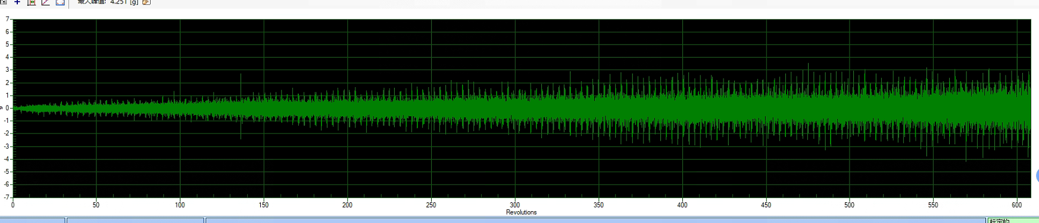Viewport: 1039px width, 223px height.
Task: Click the Revolutions axis label
Action: (x=521, y=212)
